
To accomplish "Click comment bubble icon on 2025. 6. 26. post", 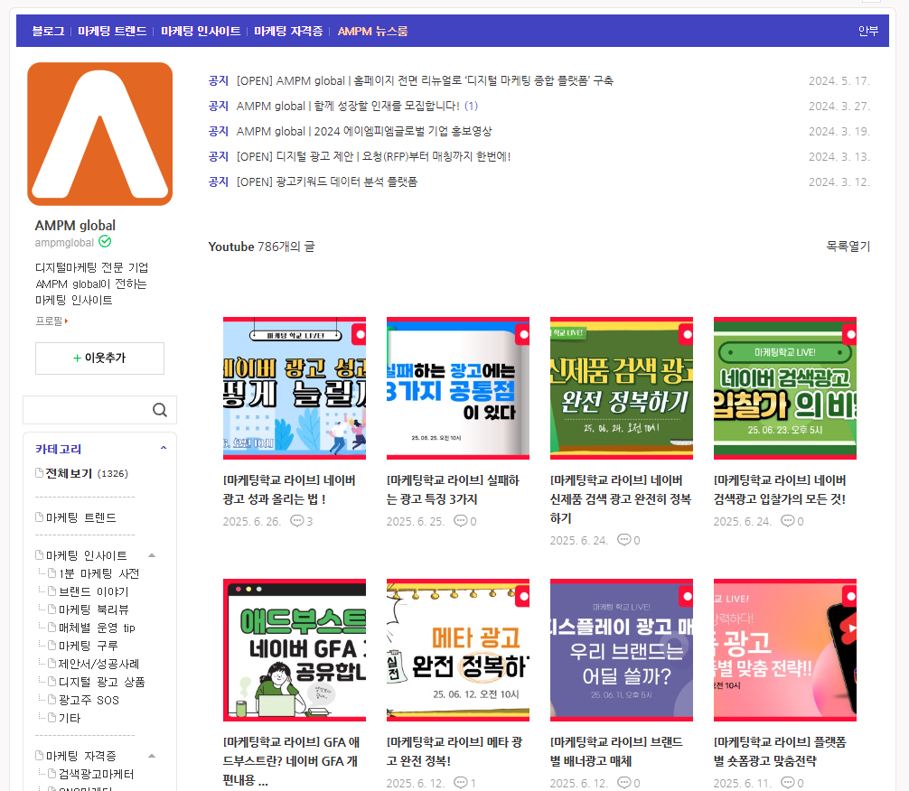I will coord(296,521).
